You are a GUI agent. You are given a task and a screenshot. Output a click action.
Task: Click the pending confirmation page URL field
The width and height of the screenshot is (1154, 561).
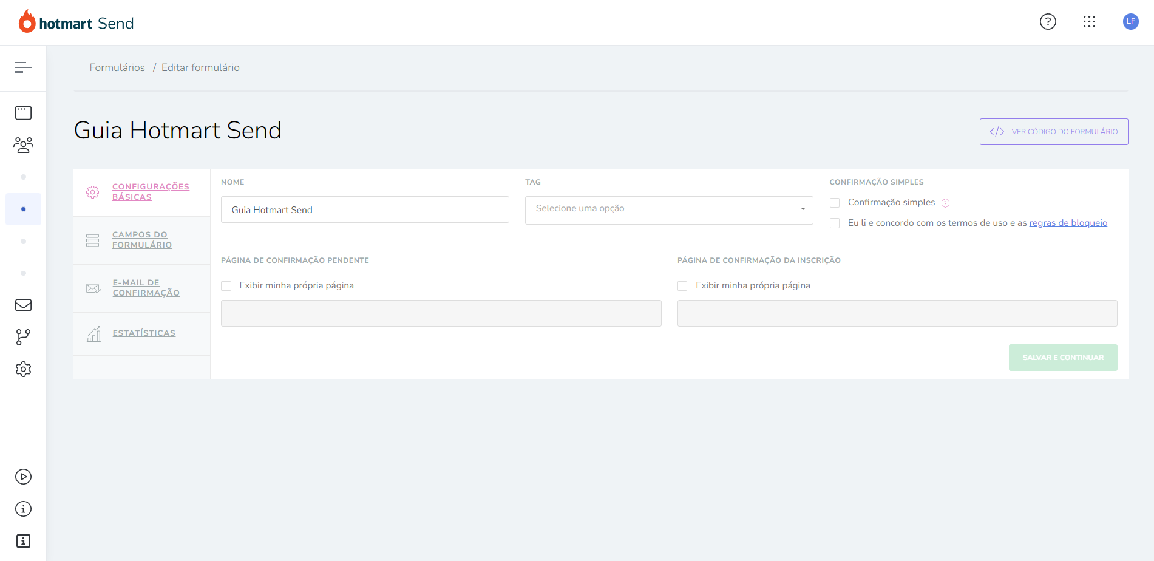441,313
